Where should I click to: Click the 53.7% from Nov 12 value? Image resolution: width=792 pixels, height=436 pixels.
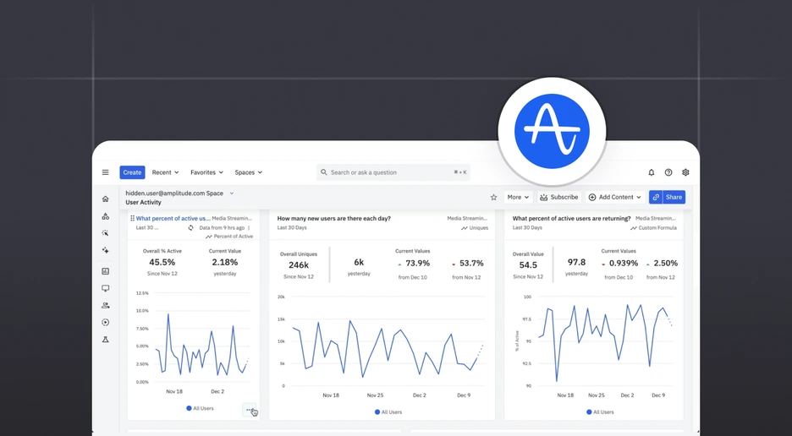pyautogui.click(x=471, y=264)
